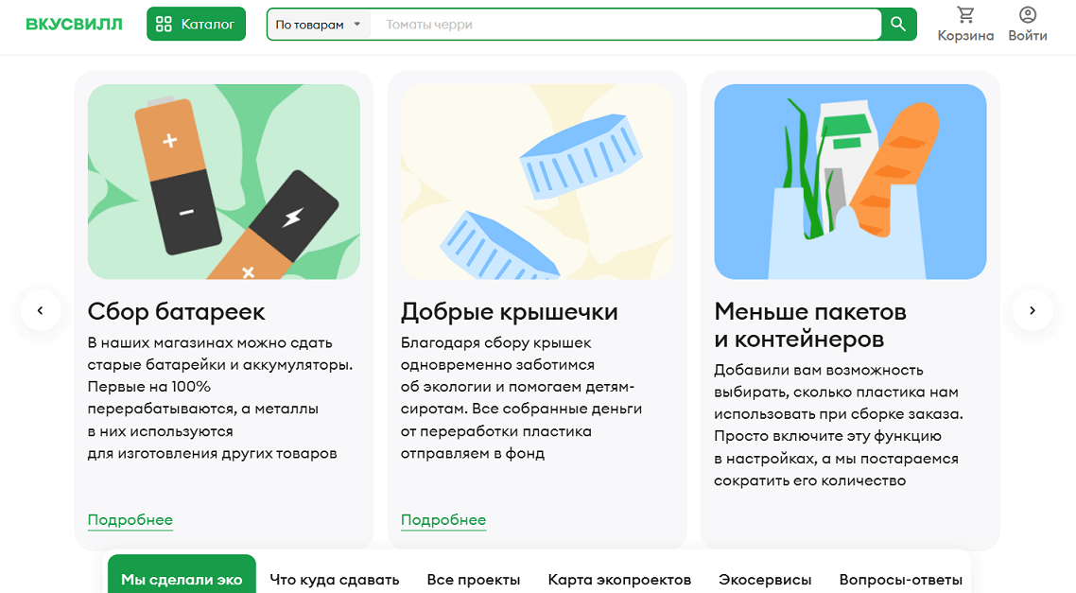Open the Экосервисы tab
Viewport: 1076px width, 593px height.
tap(765, 580)
